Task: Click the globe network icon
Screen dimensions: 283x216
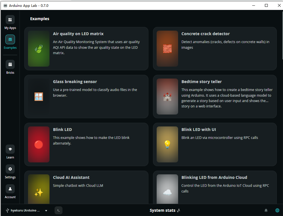Action: (277, 210)
